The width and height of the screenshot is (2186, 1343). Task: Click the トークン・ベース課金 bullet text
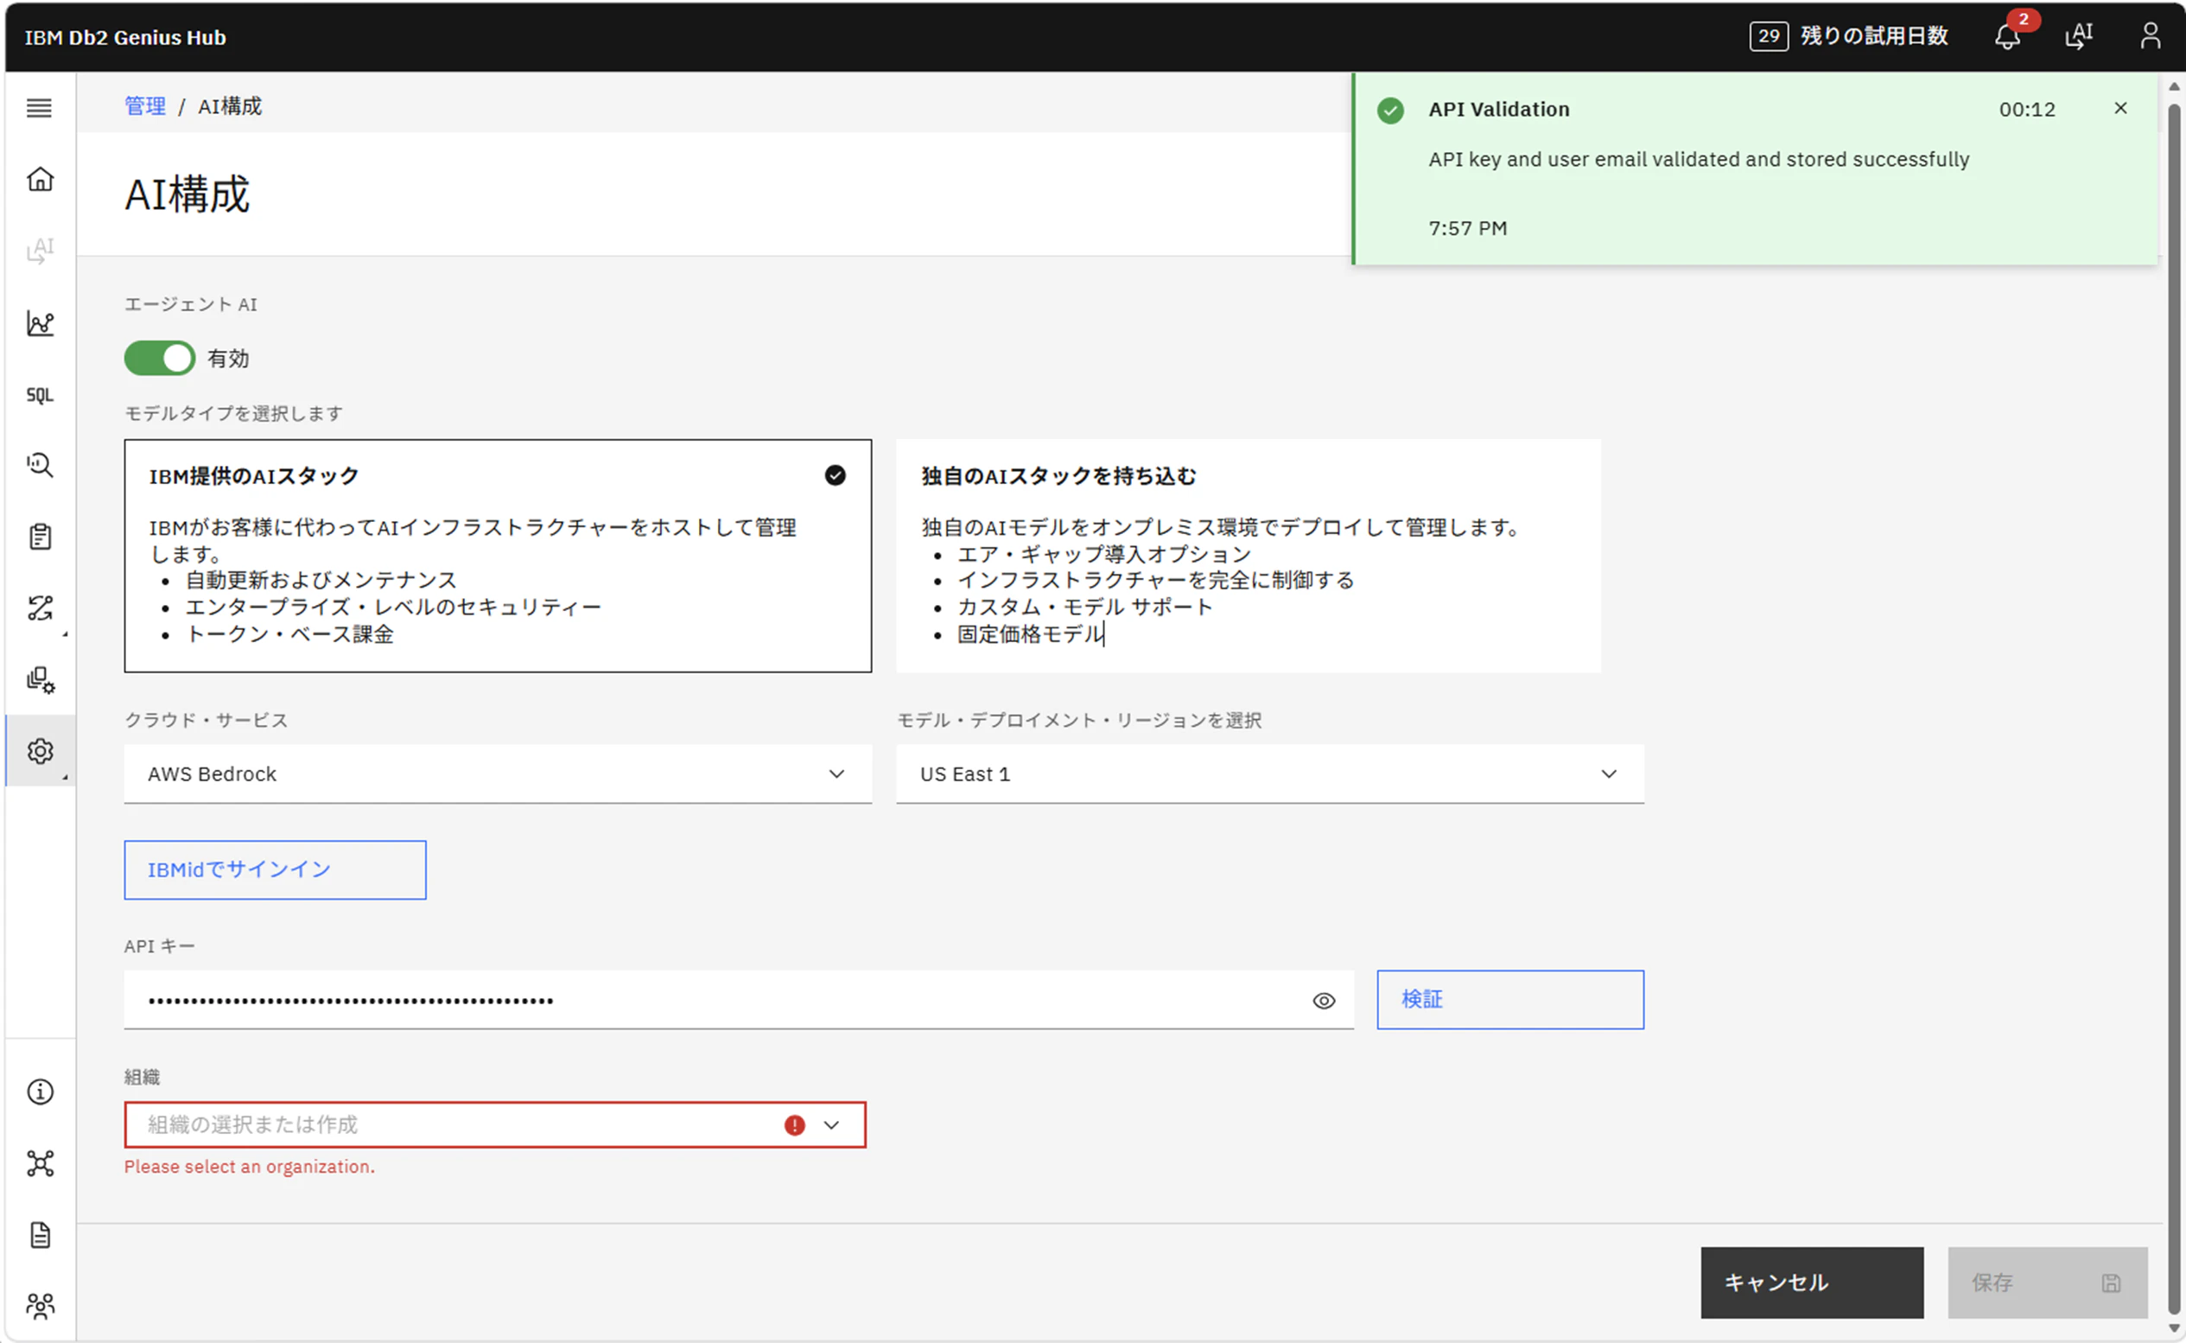click(x=289, y=634)
